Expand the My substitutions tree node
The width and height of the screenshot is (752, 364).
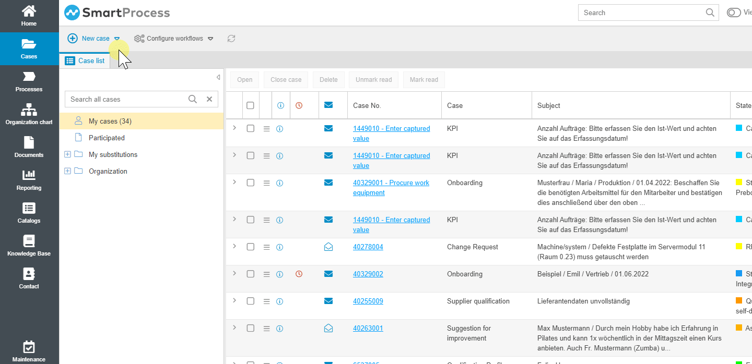coord(67,154)
